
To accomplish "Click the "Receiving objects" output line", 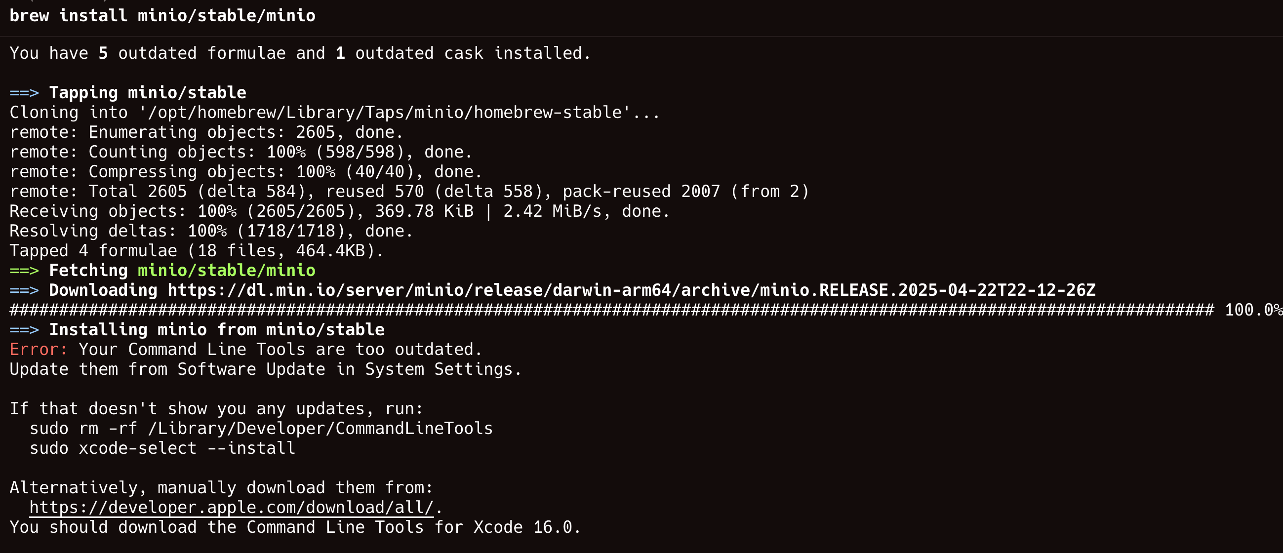I will pos(340,211).
